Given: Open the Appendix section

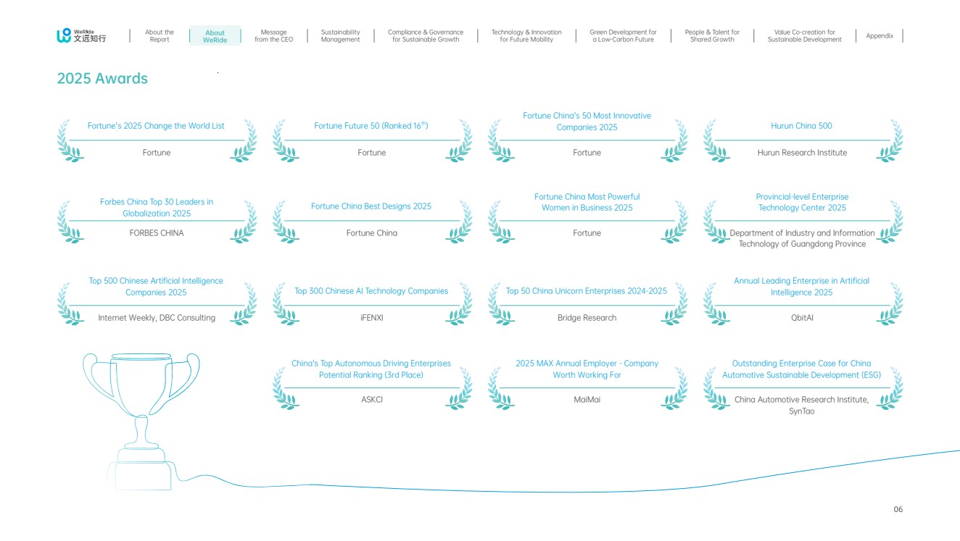Looking at the screenshot, I should [x=880, y=36].
